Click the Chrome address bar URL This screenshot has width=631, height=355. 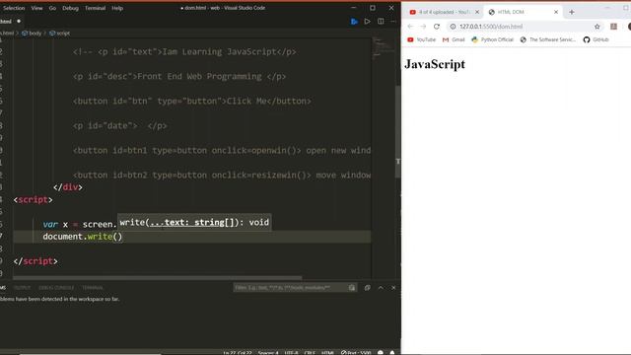click(x=491, y=27)
